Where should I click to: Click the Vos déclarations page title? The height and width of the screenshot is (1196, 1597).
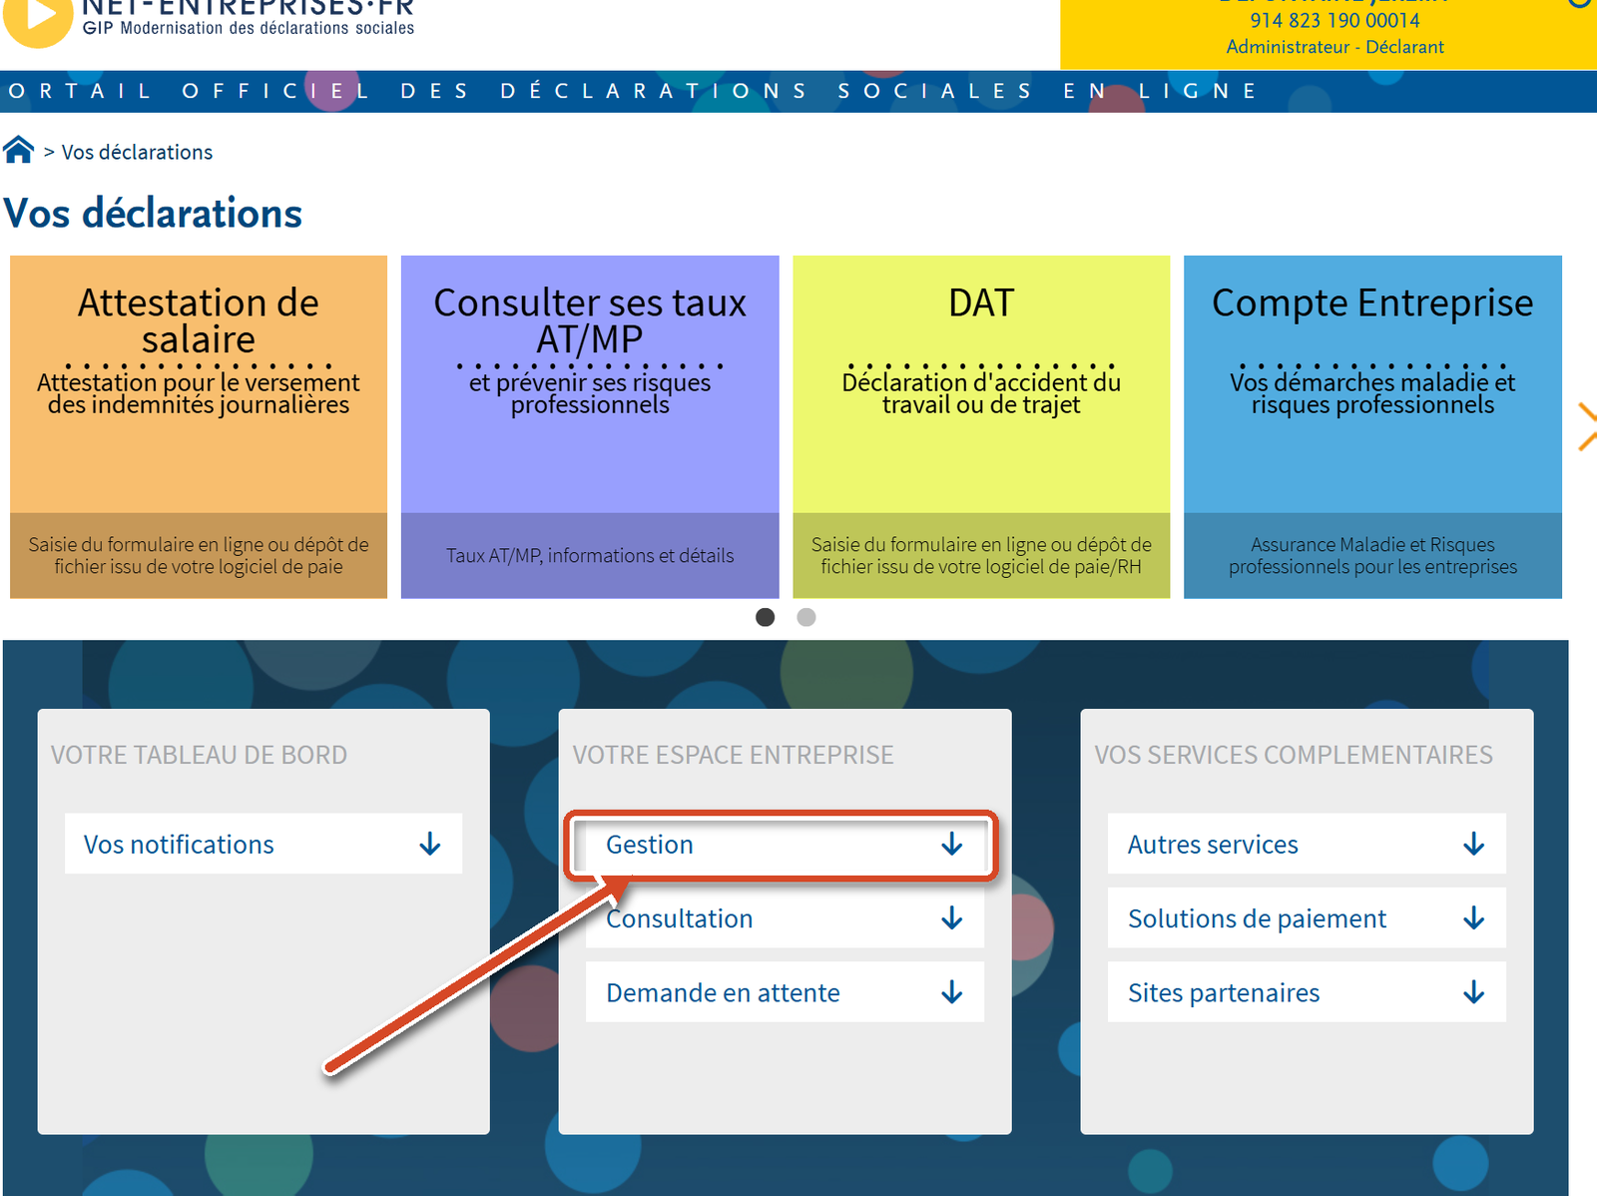pos(153,214)
